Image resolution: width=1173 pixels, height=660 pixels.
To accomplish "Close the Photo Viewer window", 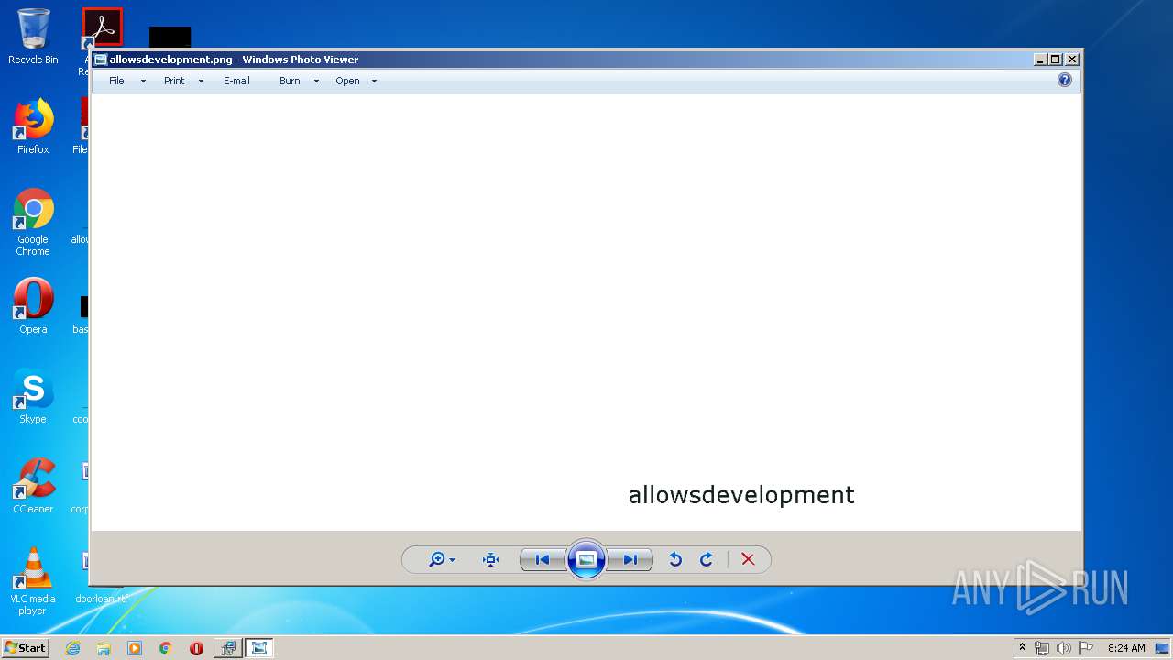I will (x=1072, y=60).
